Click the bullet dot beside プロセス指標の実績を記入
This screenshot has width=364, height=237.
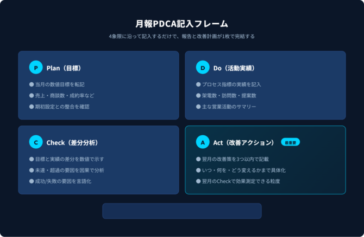[198, 84]
